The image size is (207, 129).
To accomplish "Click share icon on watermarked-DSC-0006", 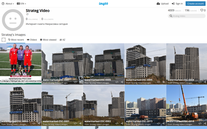I will click(122, 82).
